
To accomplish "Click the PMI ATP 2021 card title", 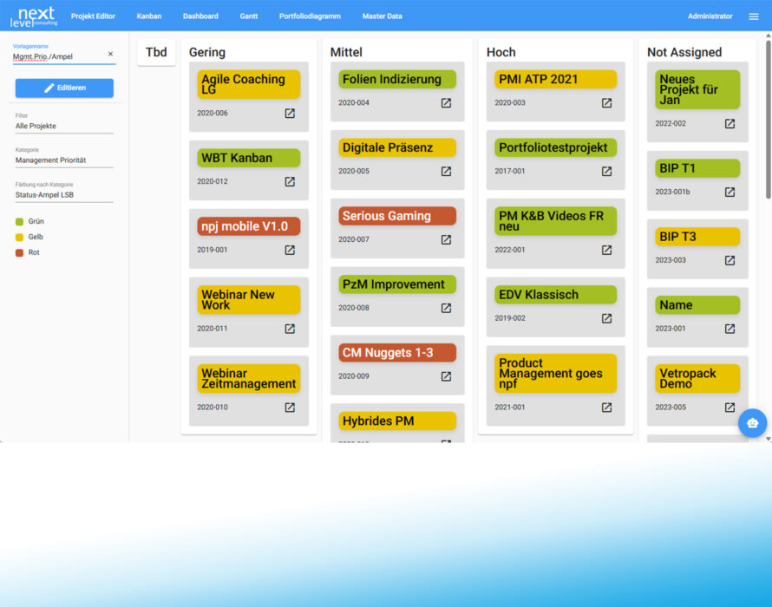I will click(555, 79).
